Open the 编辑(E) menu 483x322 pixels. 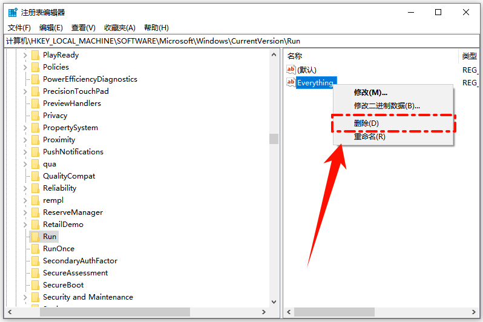(51, 28)
